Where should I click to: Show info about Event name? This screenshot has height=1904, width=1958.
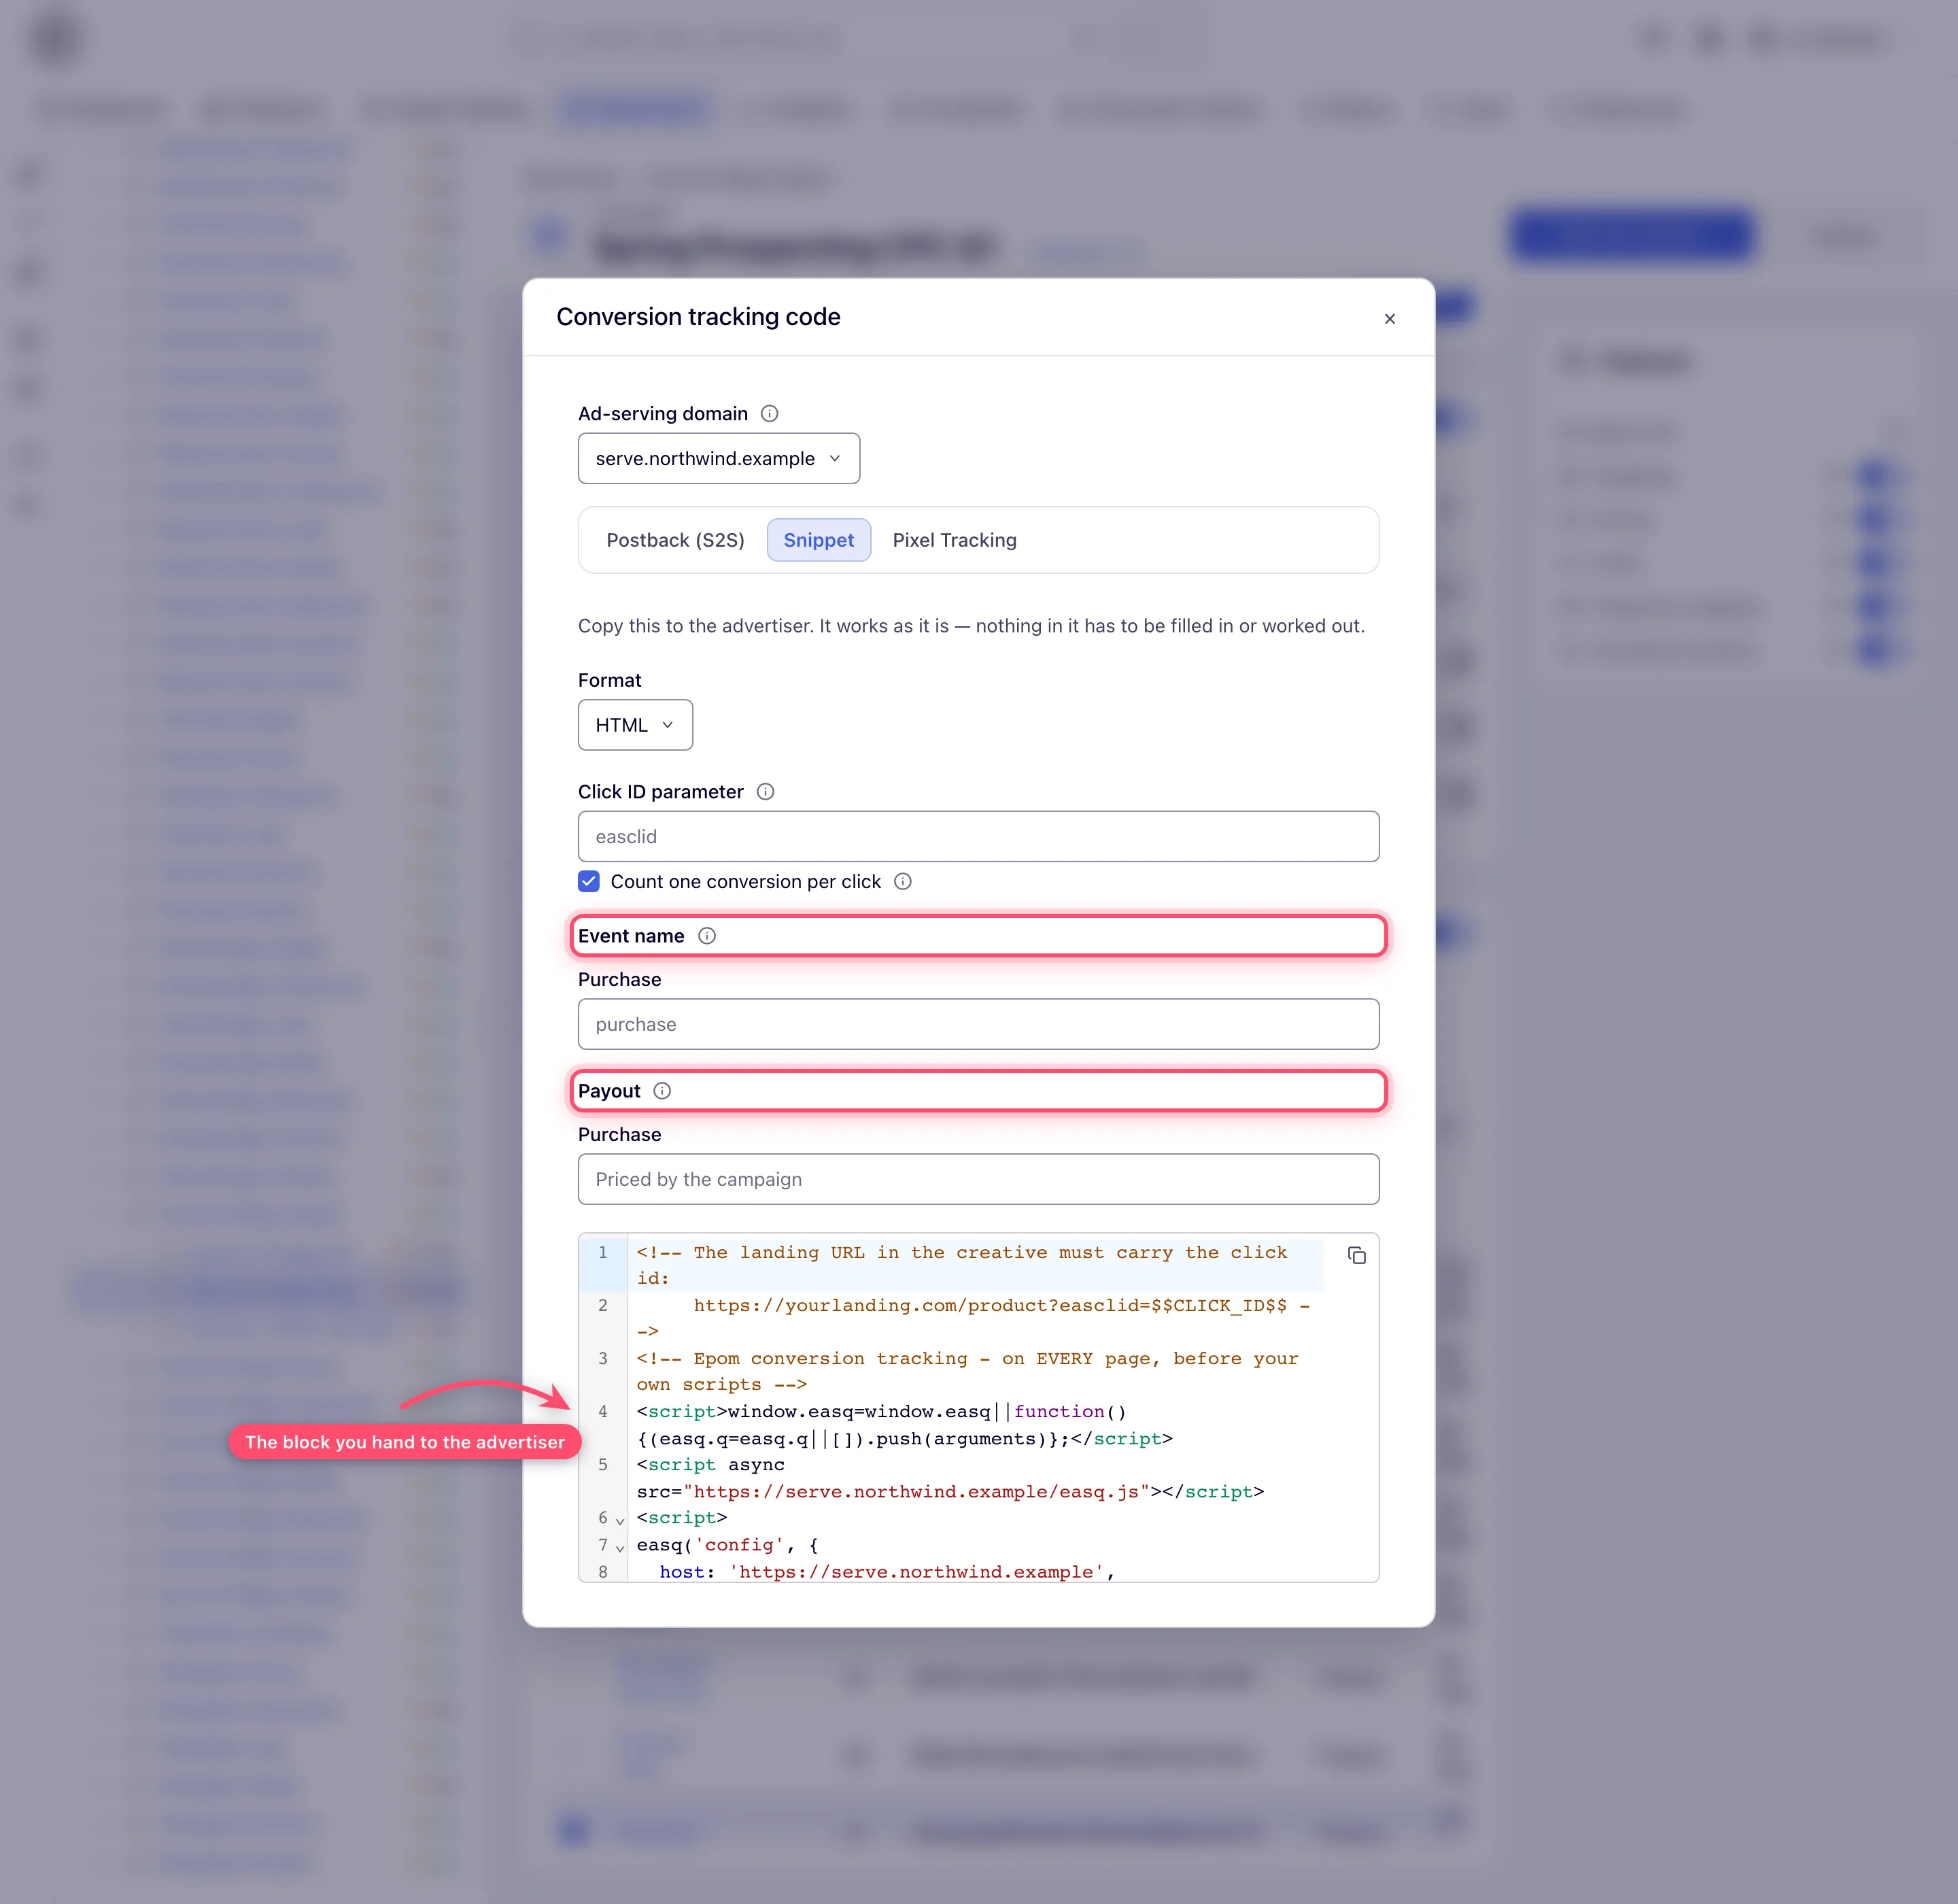pyautogui.click(x=706, y=936)
